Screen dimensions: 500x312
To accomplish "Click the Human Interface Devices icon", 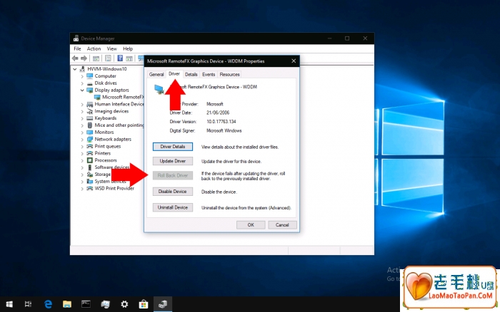I will pyautogui.click(x=89, y=104).
